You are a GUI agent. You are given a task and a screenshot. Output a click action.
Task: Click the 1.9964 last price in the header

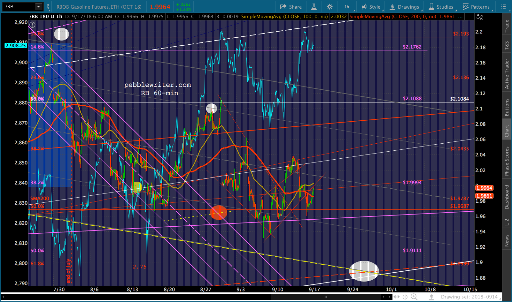[x=160, y=7]
